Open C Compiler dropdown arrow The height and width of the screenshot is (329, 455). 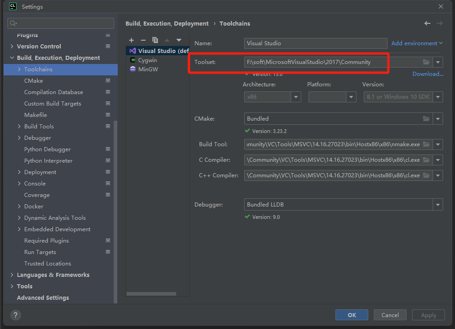click(438, 160)
